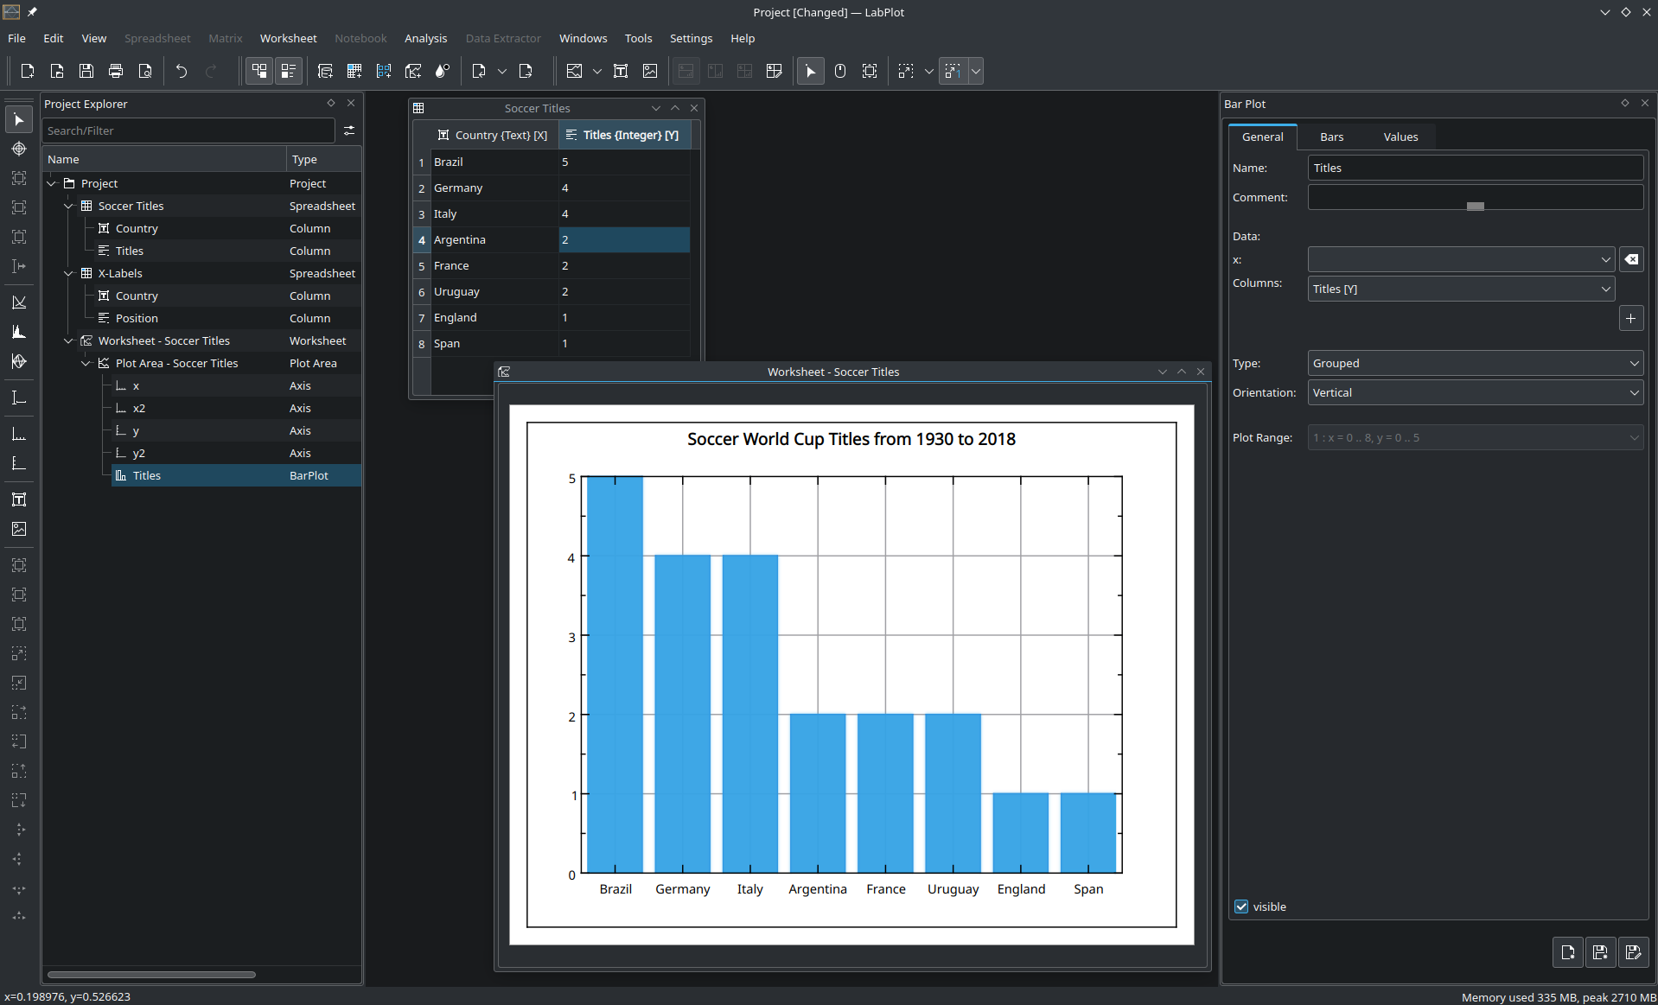Insert an image into the worksheet

[x=649, y=71]
